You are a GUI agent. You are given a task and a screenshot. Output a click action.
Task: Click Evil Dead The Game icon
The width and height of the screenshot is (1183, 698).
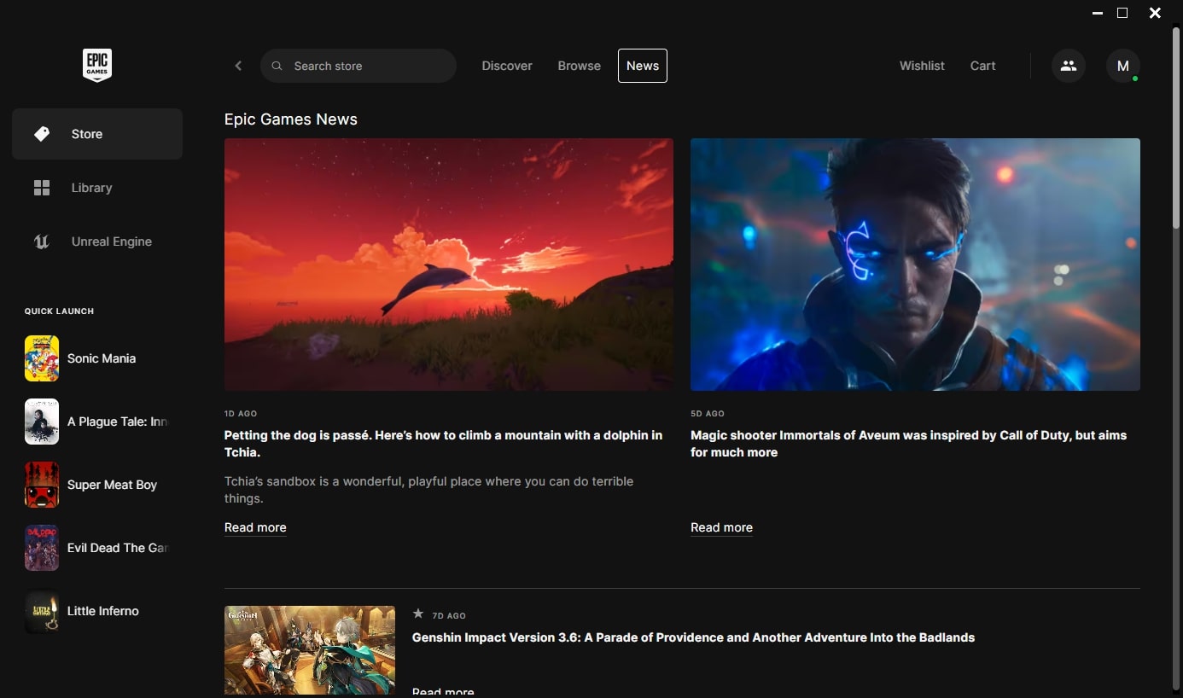click(x=42, y=548)
